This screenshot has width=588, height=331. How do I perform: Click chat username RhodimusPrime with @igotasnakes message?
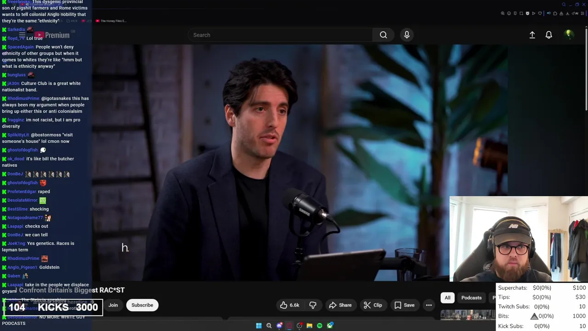pyautogui.click(x=23, y=98)
